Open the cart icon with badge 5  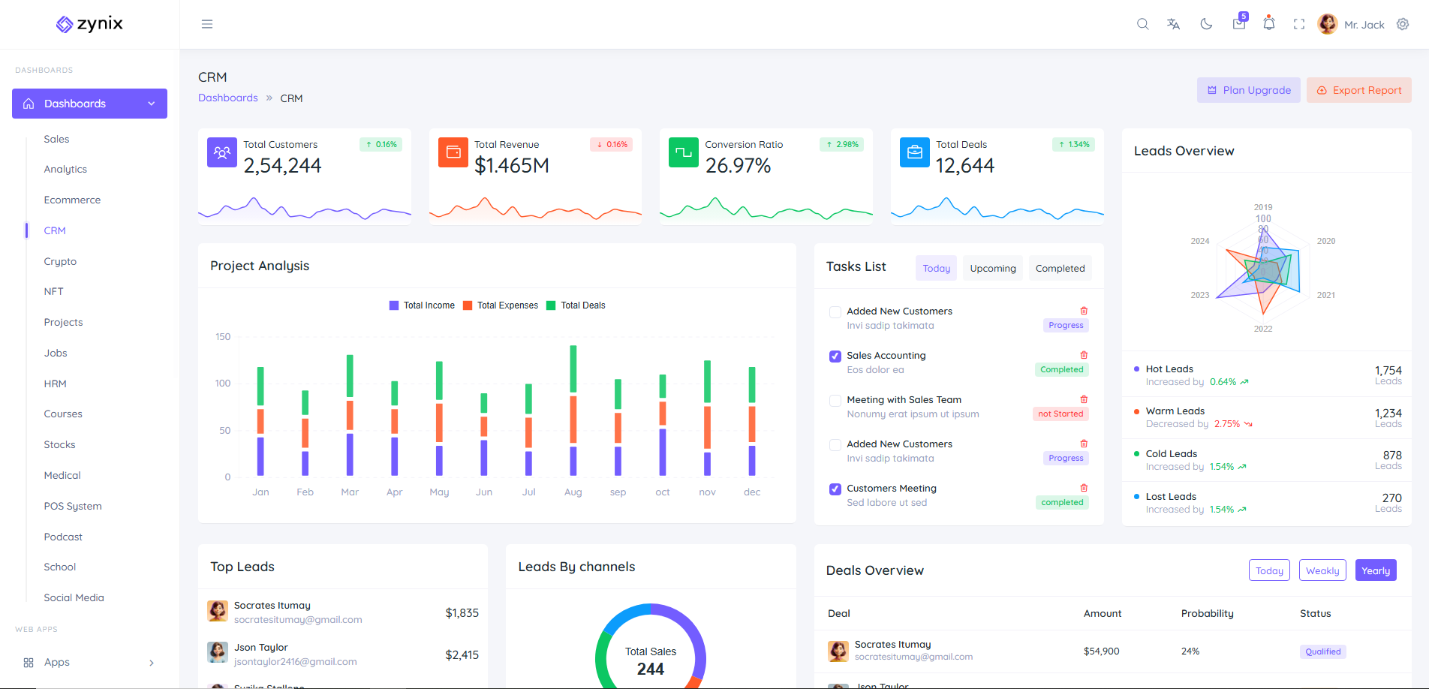(1239, 23)
